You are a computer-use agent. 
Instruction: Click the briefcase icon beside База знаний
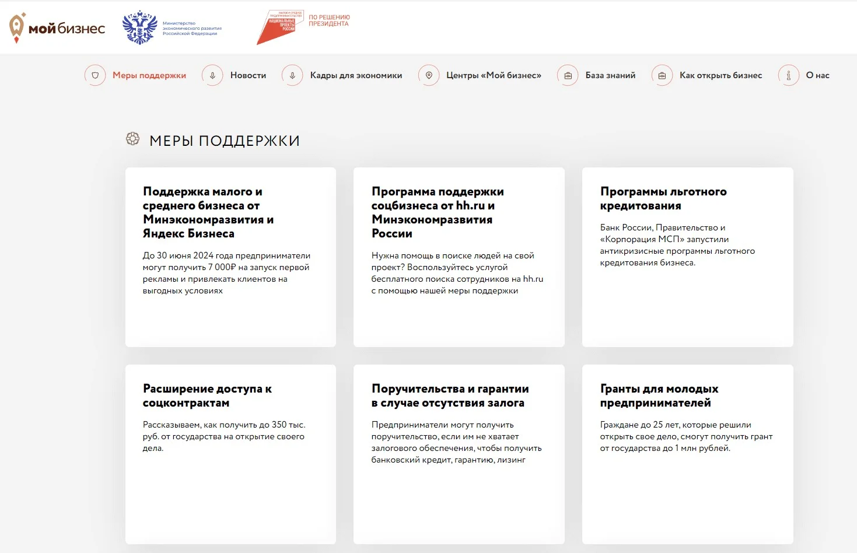tap(568, 75)
